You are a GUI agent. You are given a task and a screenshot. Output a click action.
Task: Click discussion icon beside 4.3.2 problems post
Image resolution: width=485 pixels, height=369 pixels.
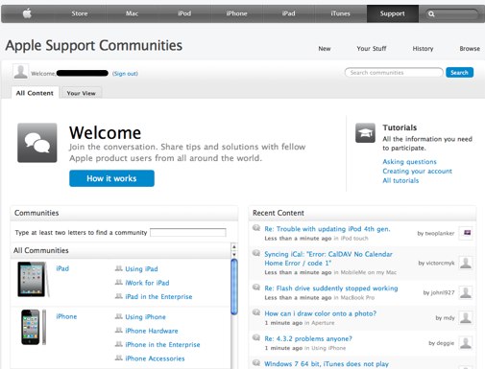click(x=256, y=337)
